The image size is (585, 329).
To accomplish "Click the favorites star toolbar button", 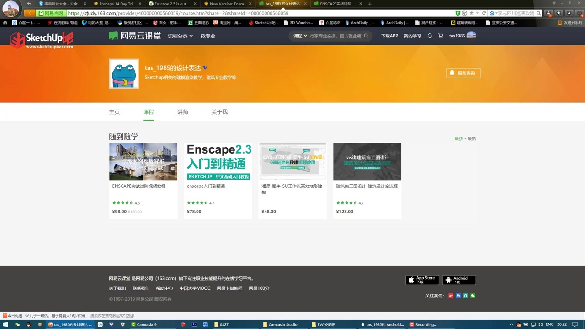I will [559, 13].
